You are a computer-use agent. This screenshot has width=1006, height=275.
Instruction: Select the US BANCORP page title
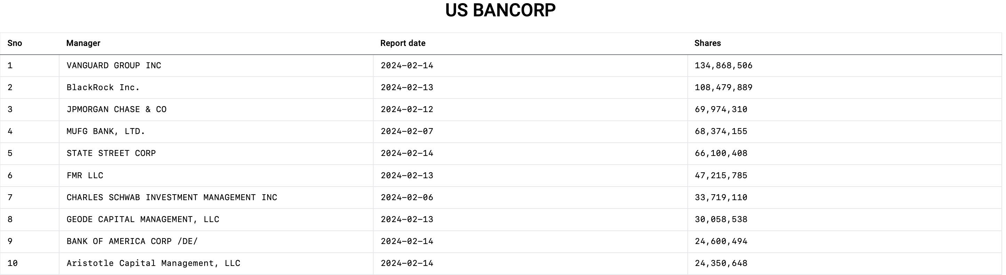(500, 10)
